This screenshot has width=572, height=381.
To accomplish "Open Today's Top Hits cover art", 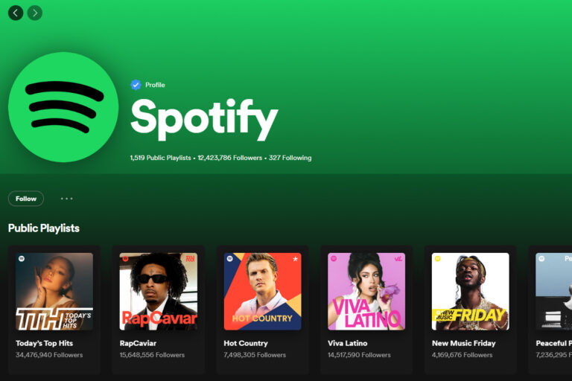I will coord(54,291).
